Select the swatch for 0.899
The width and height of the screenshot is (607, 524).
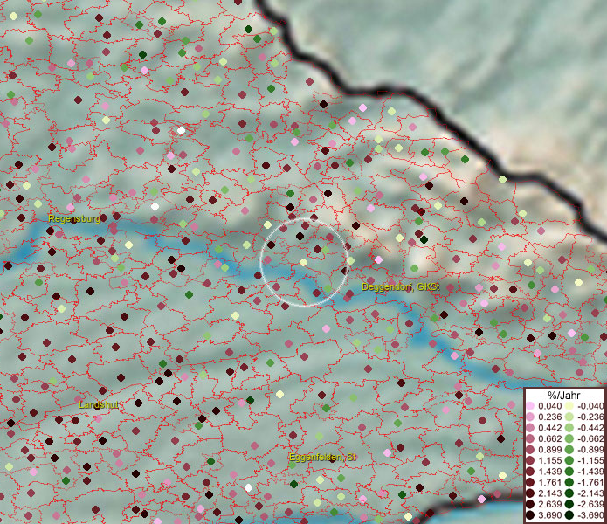coord(530,450)
